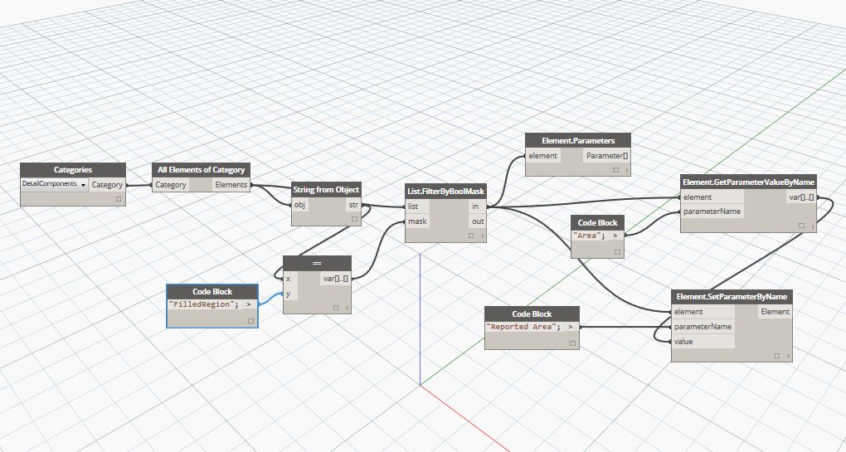Click parameterName input of GetParameterValueByName node
The height and width of the screenshot is (452, 846).
click(x=712, y=211)
